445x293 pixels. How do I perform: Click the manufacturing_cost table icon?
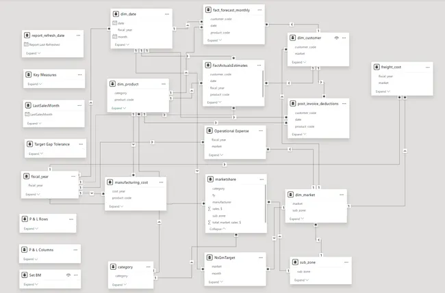click(x=110, y=182)
